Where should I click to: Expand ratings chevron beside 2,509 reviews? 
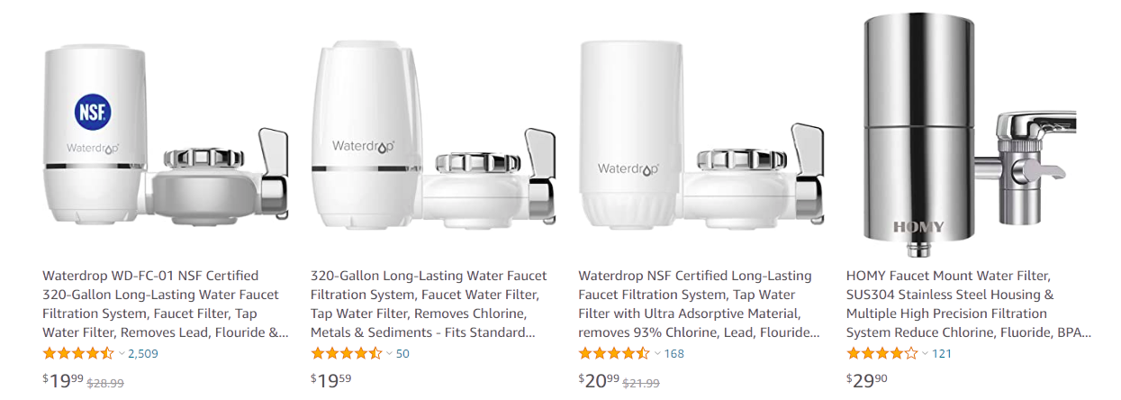122,353
